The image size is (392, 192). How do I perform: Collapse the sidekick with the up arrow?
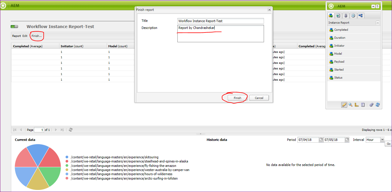point(373,6)
